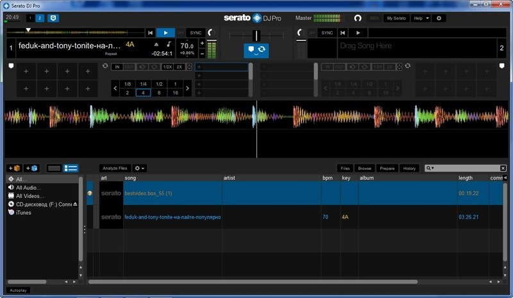
Task: Jump to track start on deck 1
Action: point(150,32)
